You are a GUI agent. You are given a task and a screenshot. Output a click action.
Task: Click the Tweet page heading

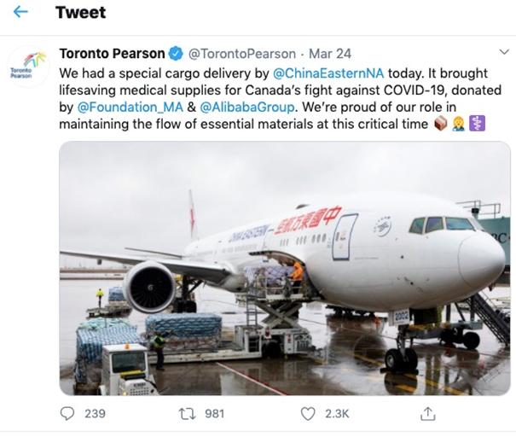pos(80,13)
